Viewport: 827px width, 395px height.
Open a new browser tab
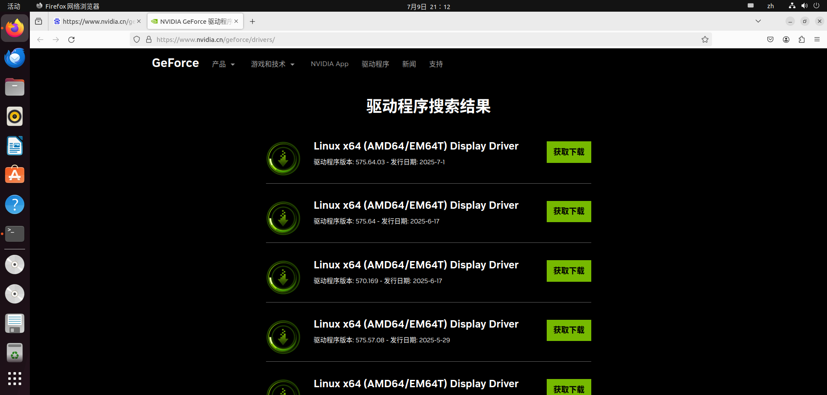point(253,22)
